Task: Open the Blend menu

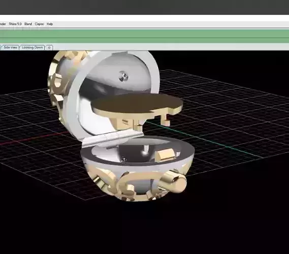Action: [28, 24]
